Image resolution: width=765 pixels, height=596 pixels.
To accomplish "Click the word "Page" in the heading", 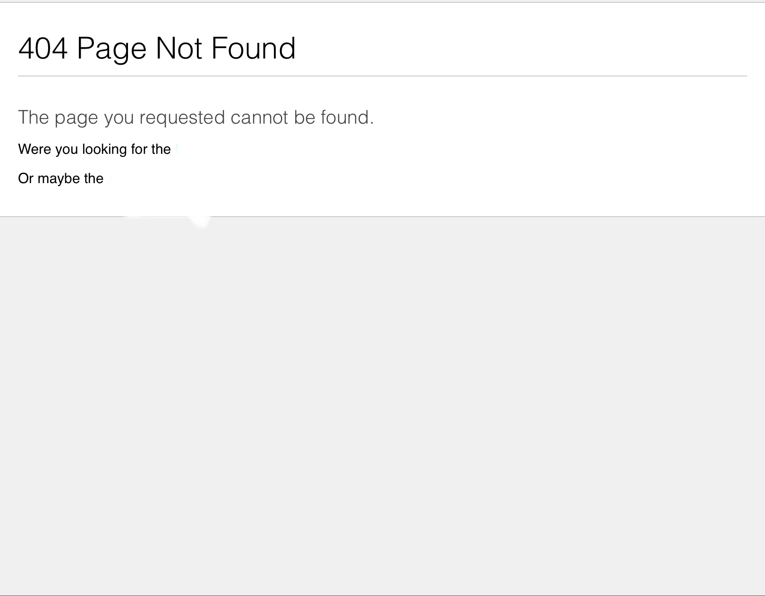I will pos(111,48).
